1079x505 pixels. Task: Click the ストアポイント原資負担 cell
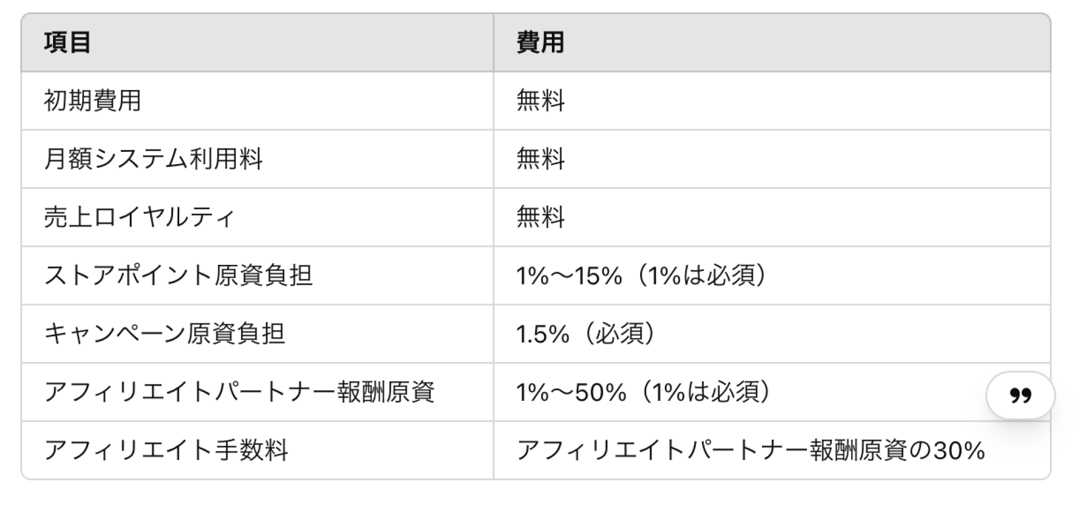178,276
